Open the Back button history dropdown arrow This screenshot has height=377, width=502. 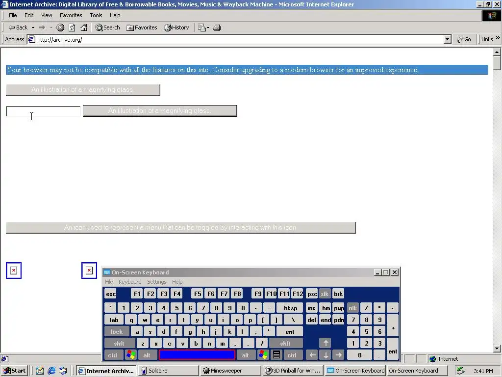pos(33,27)
